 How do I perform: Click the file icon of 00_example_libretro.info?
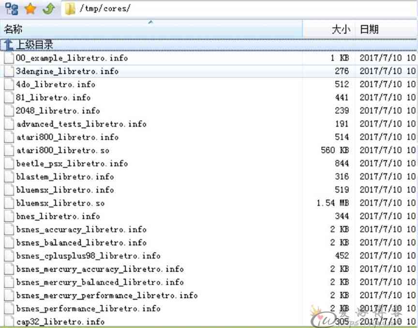click(9, 58)
